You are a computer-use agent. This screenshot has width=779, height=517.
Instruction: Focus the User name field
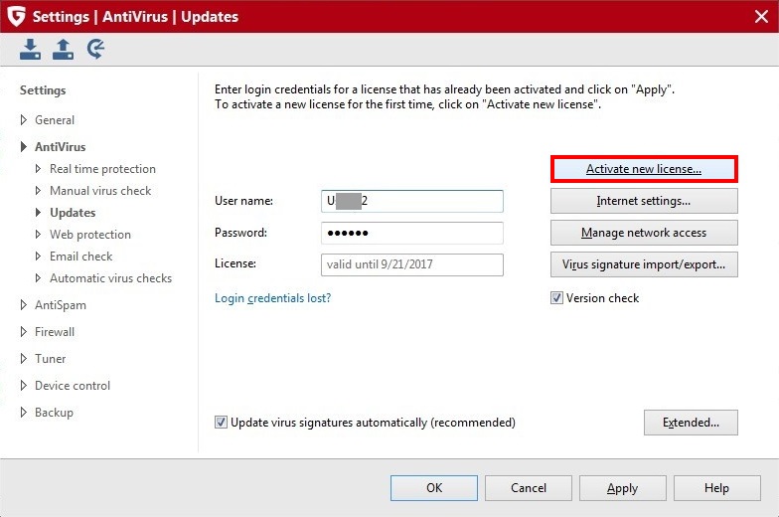(x=412, y=201)
